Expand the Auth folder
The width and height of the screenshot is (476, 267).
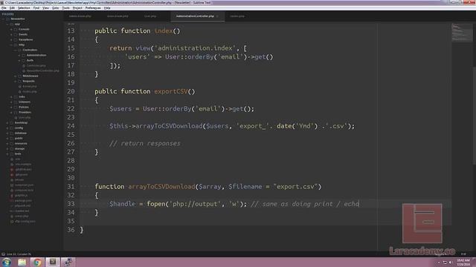(19, 60)
